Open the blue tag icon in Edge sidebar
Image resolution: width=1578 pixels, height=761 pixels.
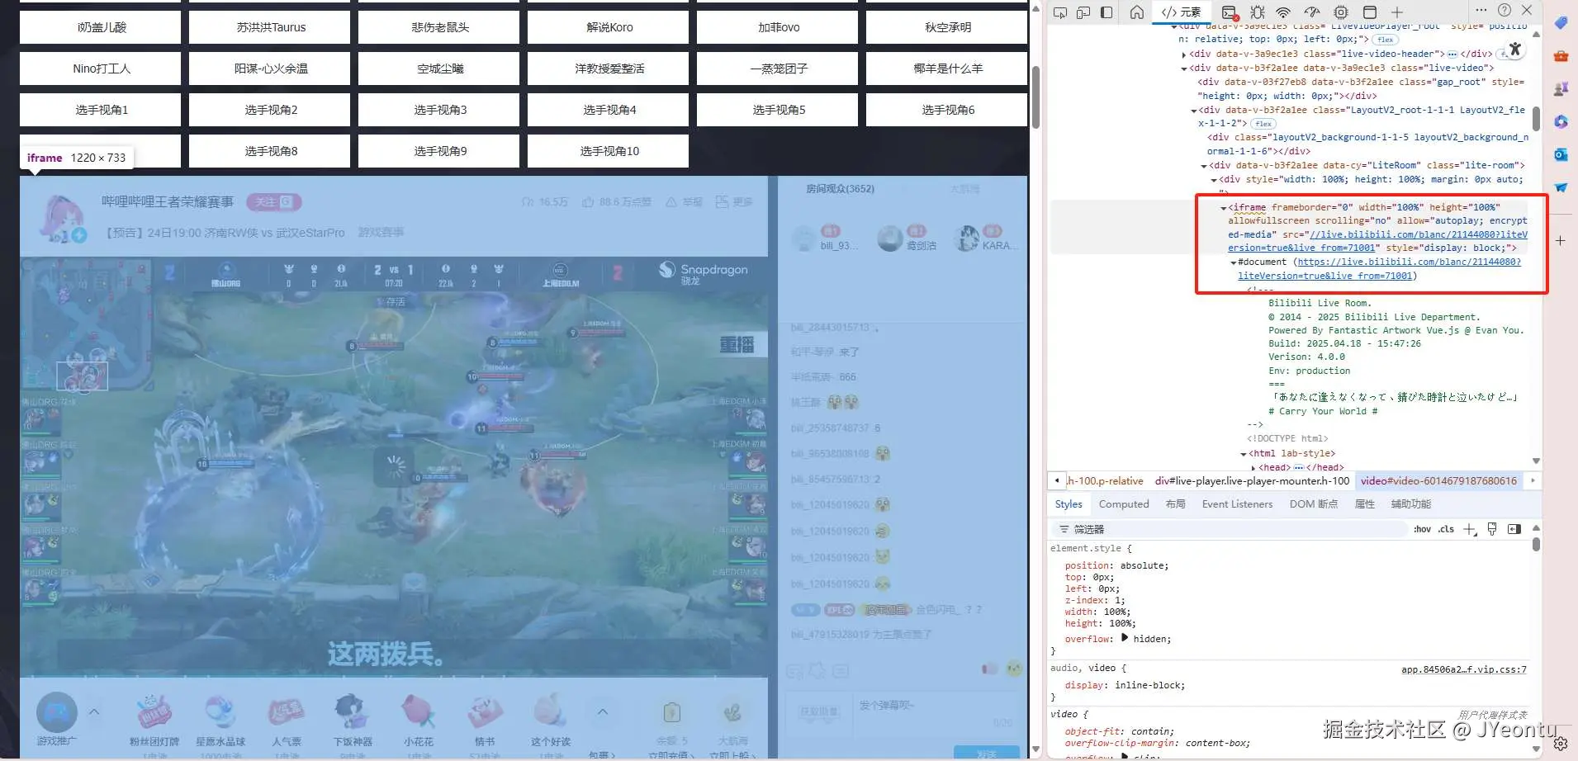[1561, 23]
